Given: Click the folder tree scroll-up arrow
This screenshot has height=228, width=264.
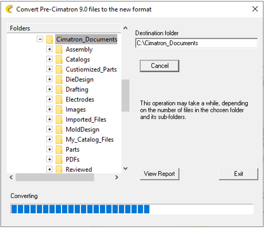Looking at the screenshot, I should pyautogui.click(x=125, y=28).
